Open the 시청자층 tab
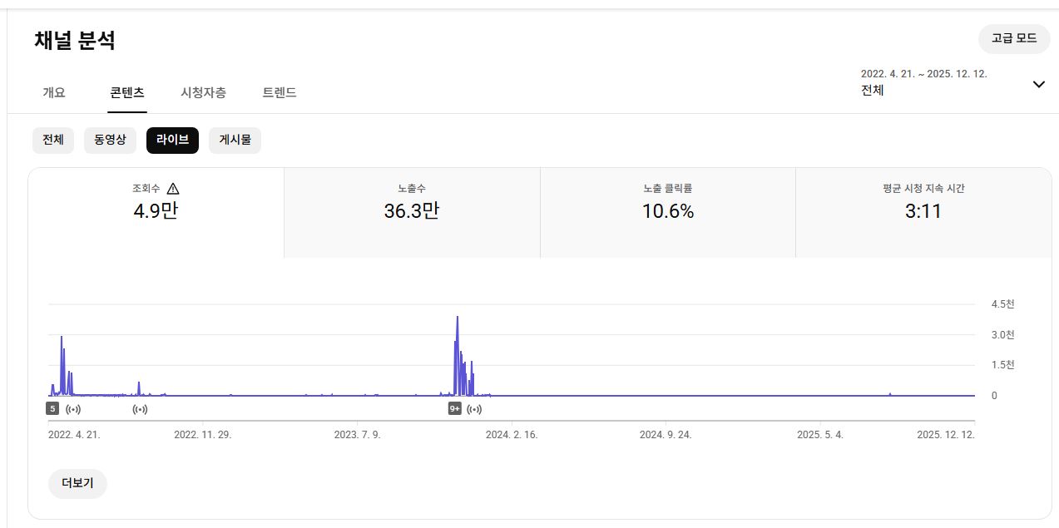The image size is (1059, 528). pos(203,93)
